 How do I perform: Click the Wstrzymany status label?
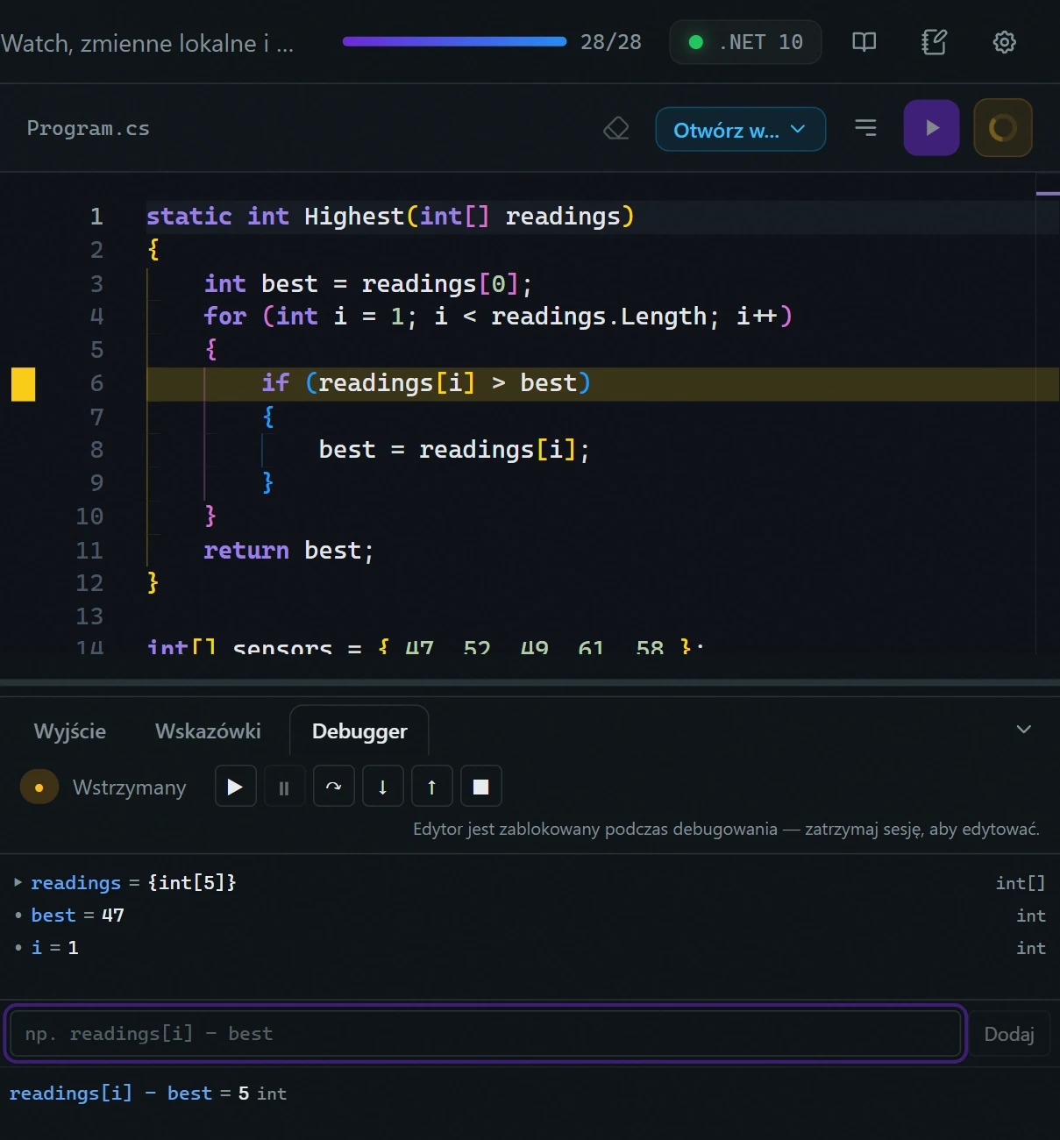tap(129, 787)
